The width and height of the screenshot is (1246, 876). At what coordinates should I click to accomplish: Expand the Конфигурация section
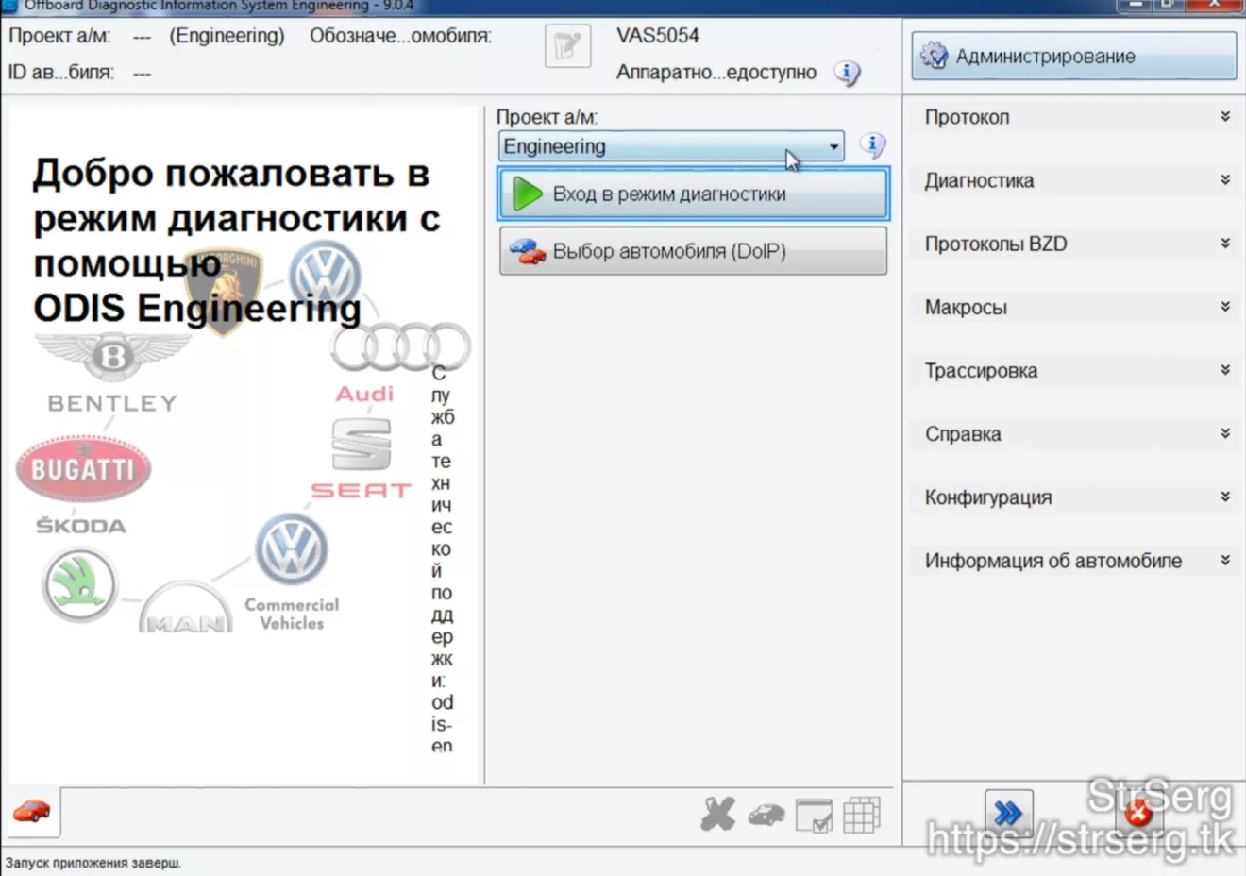click(1073, 497)
